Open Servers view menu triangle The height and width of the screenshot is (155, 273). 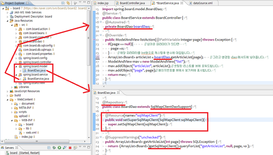click(x=80, y=147)
